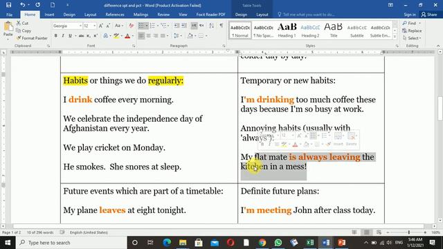The image size is (443, 249).
Task: Open WhatsApp from the taskbar
Action: 278,243
